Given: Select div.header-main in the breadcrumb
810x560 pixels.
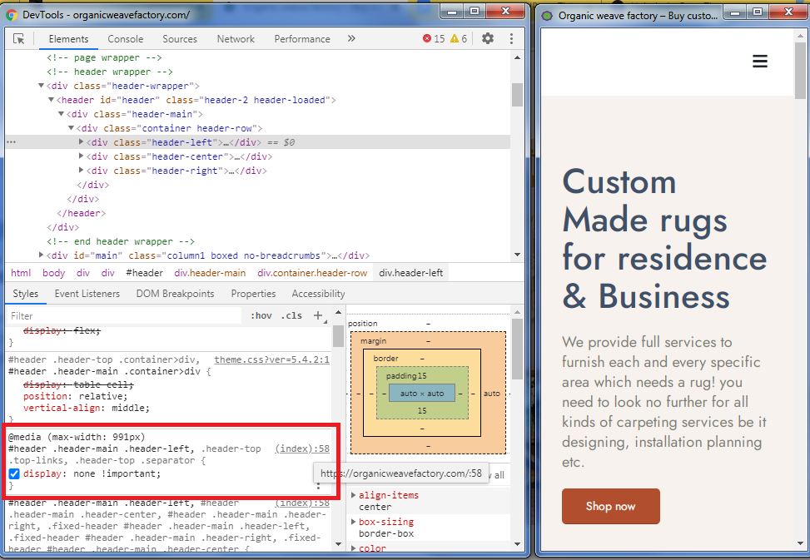Looking at the screenshot, I should pos(210,273).
